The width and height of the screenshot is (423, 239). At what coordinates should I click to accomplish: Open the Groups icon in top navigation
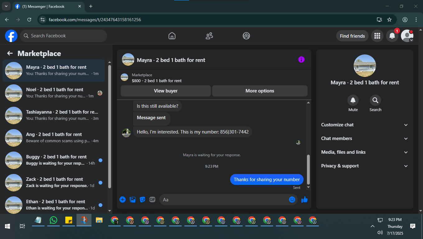point(246,36)
